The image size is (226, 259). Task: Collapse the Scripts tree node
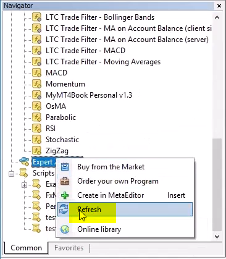(x=12, y=174)
